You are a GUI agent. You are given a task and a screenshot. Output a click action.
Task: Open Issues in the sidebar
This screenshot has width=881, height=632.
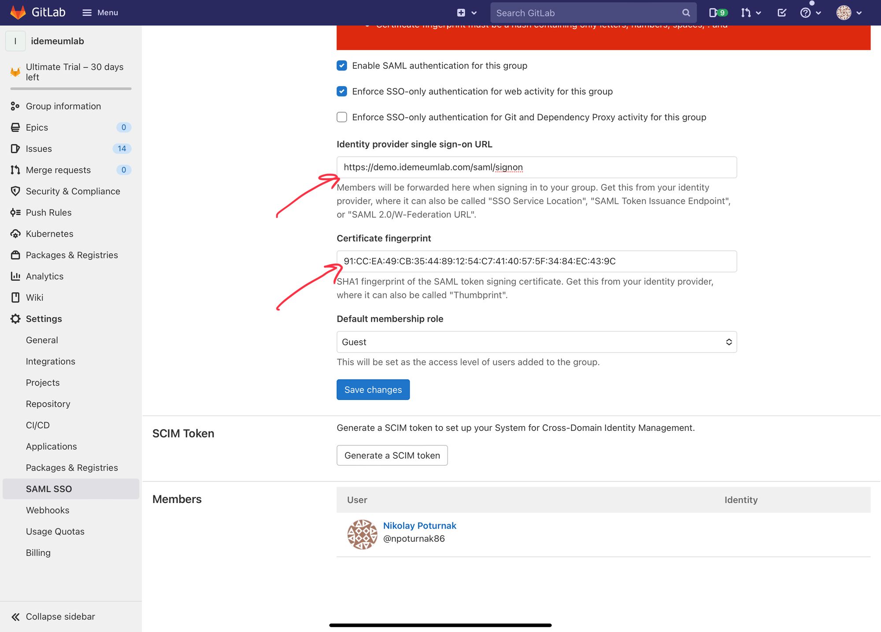pos(39,149)
